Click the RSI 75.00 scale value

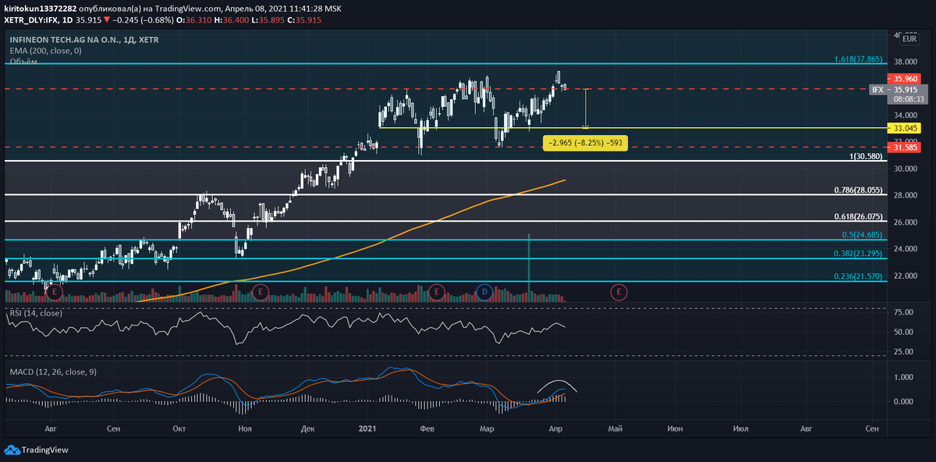pos(905,312)
